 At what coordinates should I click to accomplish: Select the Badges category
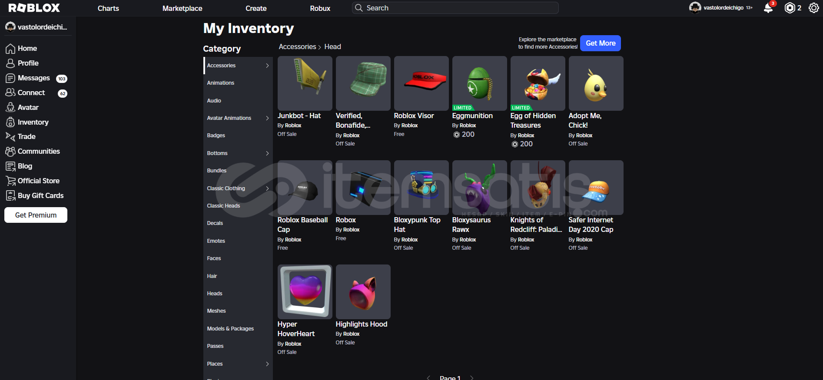[x=238, y=135]
